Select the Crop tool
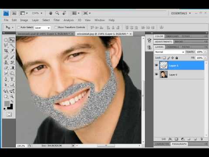Viewport: 209px width, 157px height. pos(6,51)
